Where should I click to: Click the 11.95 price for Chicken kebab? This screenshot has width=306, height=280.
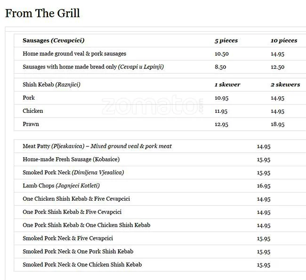(x=221, y=111)
